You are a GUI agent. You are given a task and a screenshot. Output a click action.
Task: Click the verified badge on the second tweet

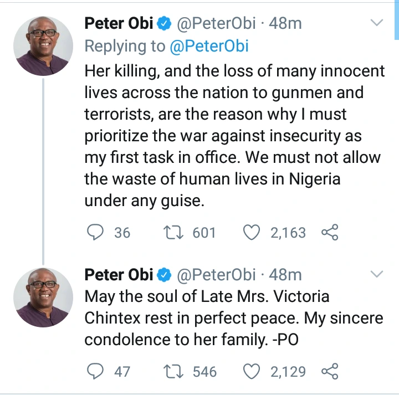[165, 275]
